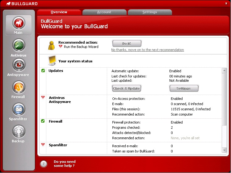The image size is (231, 173).
Task: Click the 11515 scanned, 0 infected value
Action: click(191, 109)
